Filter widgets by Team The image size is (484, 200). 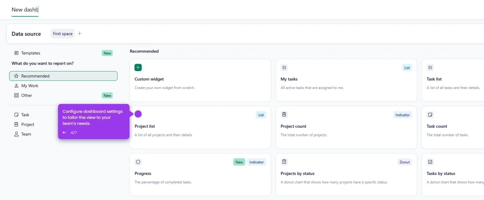(26, 134)
